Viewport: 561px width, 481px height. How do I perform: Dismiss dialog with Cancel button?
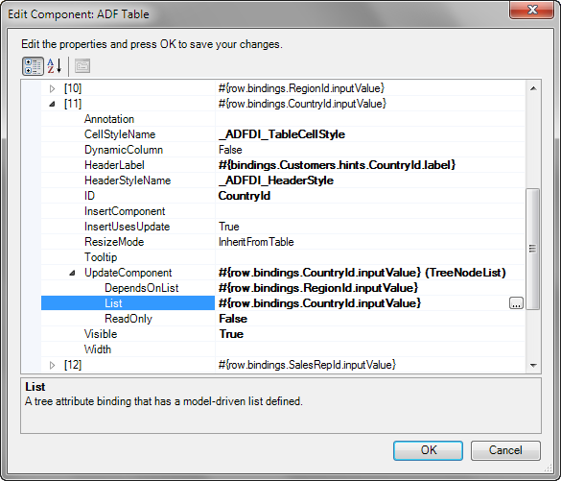point(505,450)
